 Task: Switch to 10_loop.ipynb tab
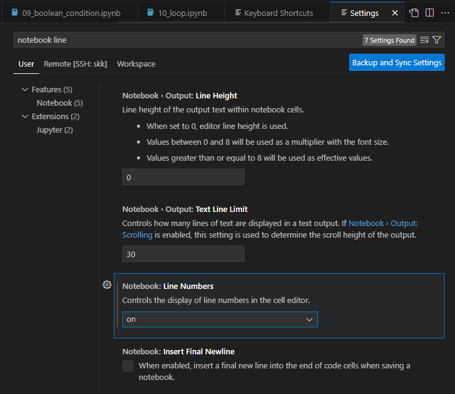click(x=182, y=13)
